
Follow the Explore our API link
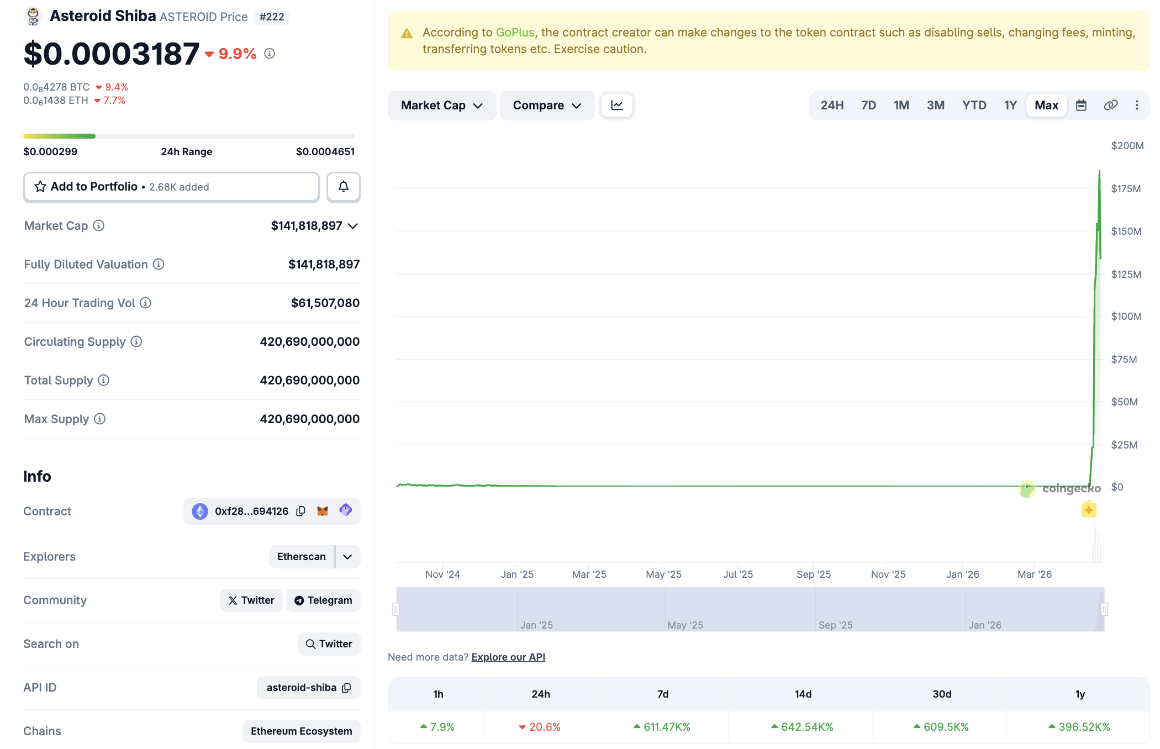point(508,657)
